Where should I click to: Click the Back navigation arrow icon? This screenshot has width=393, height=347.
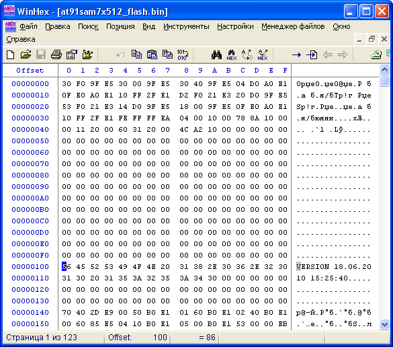pos(328,54)
